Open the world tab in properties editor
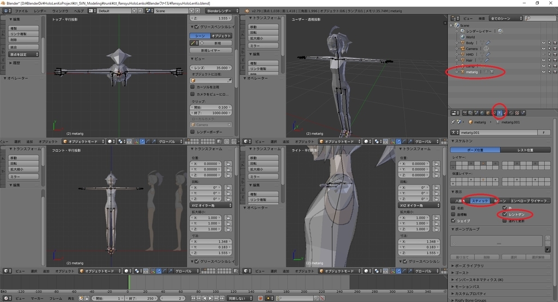This screenshot has height=302, width=558. [x=482, y=113]
